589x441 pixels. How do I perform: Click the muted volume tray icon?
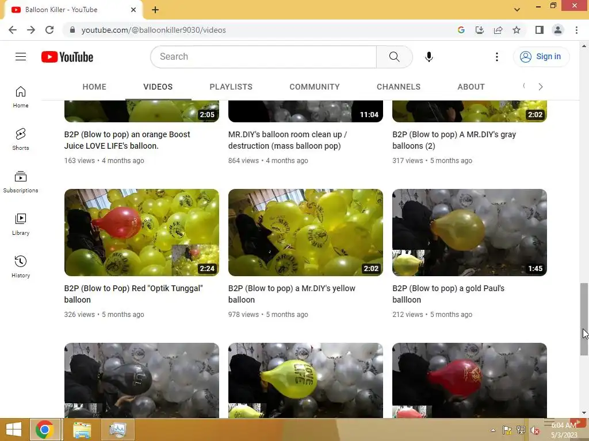coord(534,430)
